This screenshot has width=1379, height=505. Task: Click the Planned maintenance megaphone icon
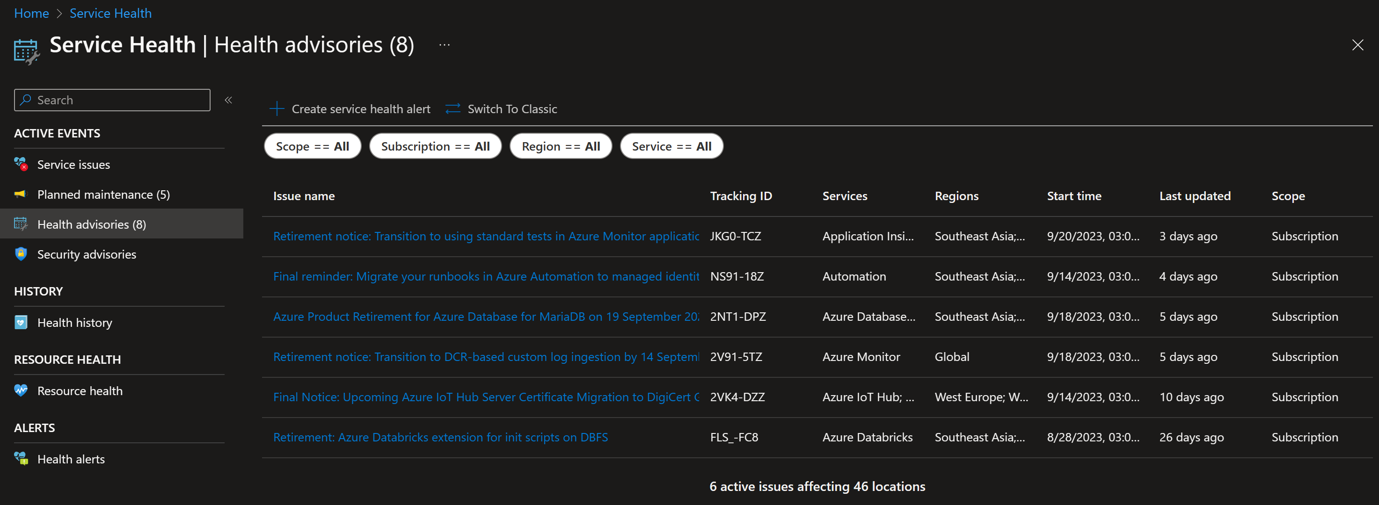[21, 194]
